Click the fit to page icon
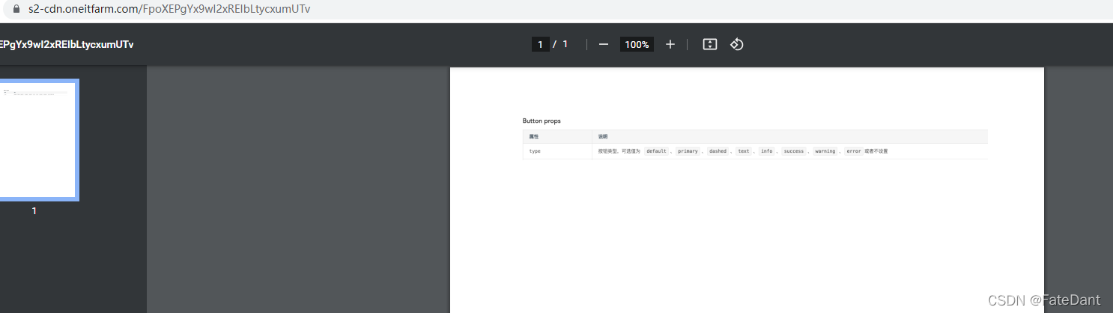The height and width of the screenshot is (313, 1113). point(710,44)
